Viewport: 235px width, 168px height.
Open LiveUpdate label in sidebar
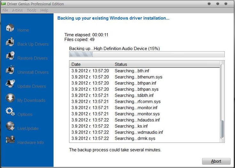[x=28, y=129]
